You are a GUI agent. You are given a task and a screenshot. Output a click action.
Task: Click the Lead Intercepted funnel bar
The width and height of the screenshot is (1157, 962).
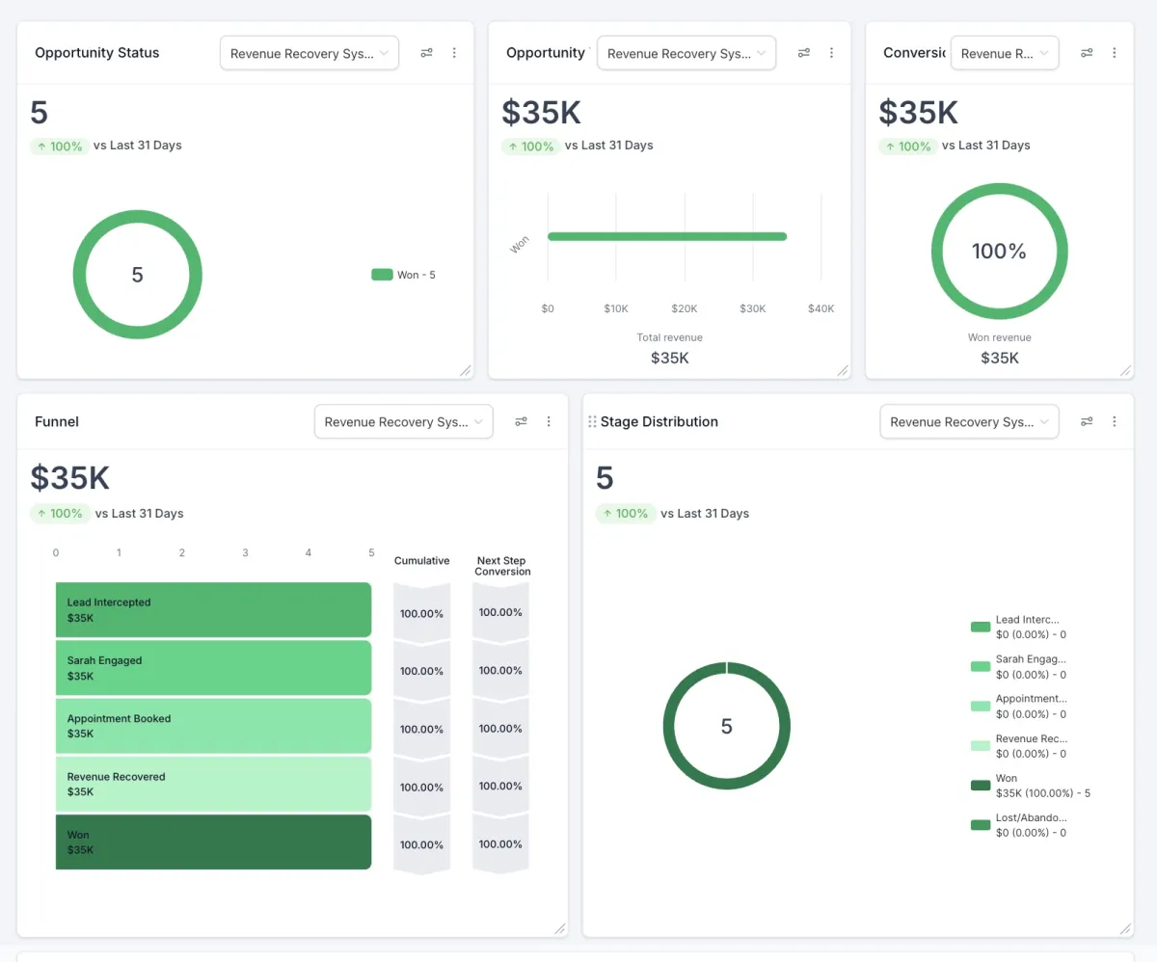tap(213, 609)
